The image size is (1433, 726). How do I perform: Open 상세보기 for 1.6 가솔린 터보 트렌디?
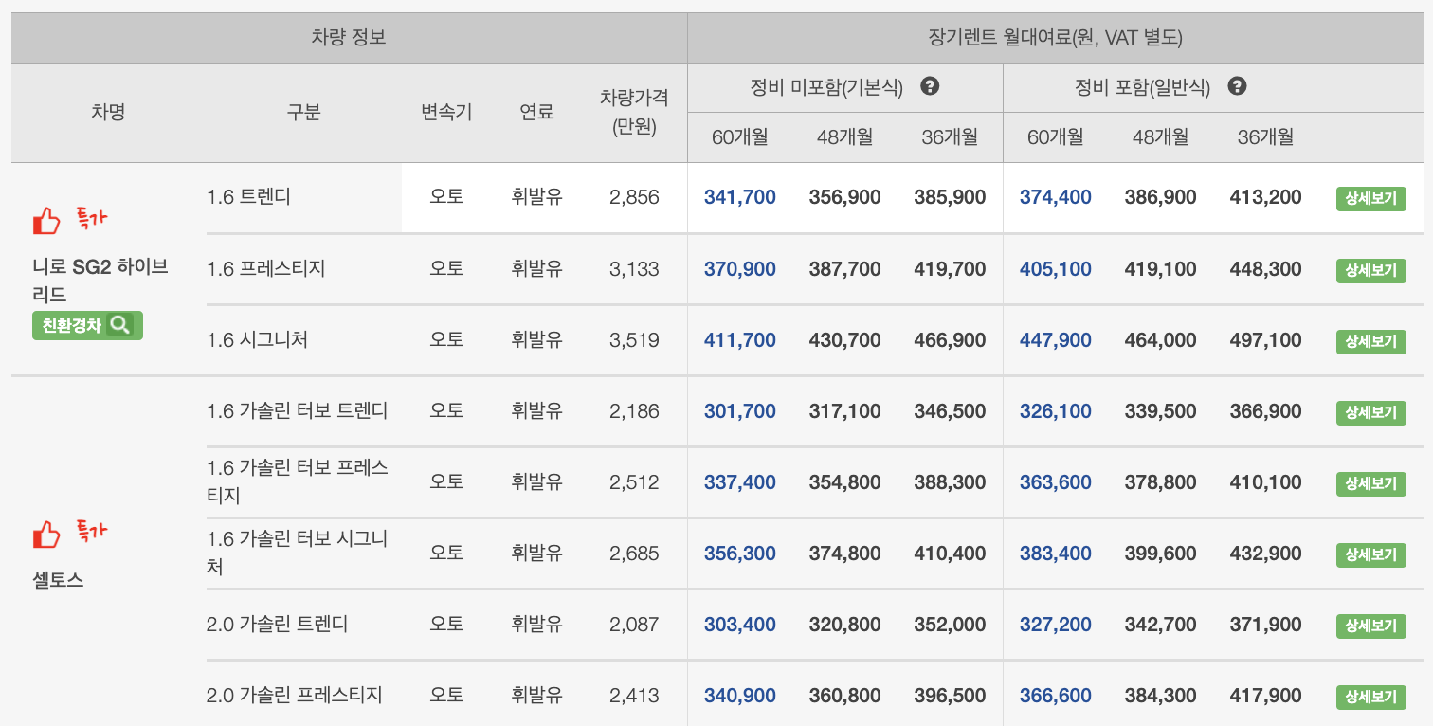pyautogui.click(x=1370, y=412)
